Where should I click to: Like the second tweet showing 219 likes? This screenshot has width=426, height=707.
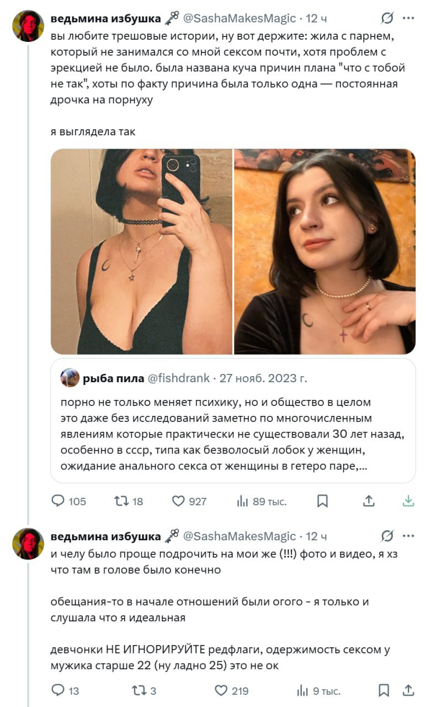(x=222, y=690)
